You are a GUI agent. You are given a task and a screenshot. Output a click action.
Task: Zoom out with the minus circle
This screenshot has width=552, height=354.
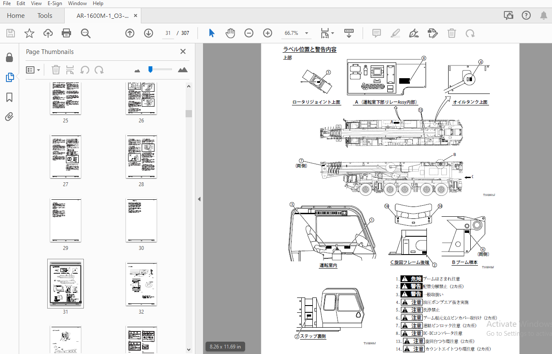pos(249,33)
